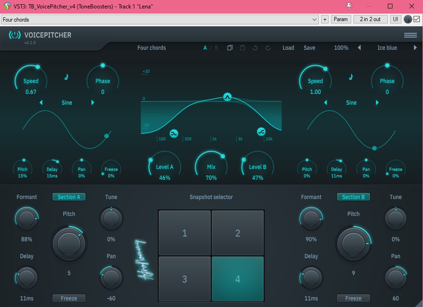423x307 pixels.
Task: Click the Level B knob
Action: [x=258, y=167]
